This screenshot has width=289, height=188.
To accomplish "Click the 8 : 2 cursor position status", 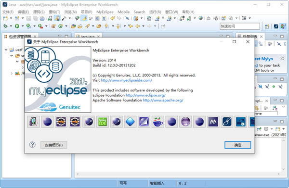I will (x=183, y=183).
